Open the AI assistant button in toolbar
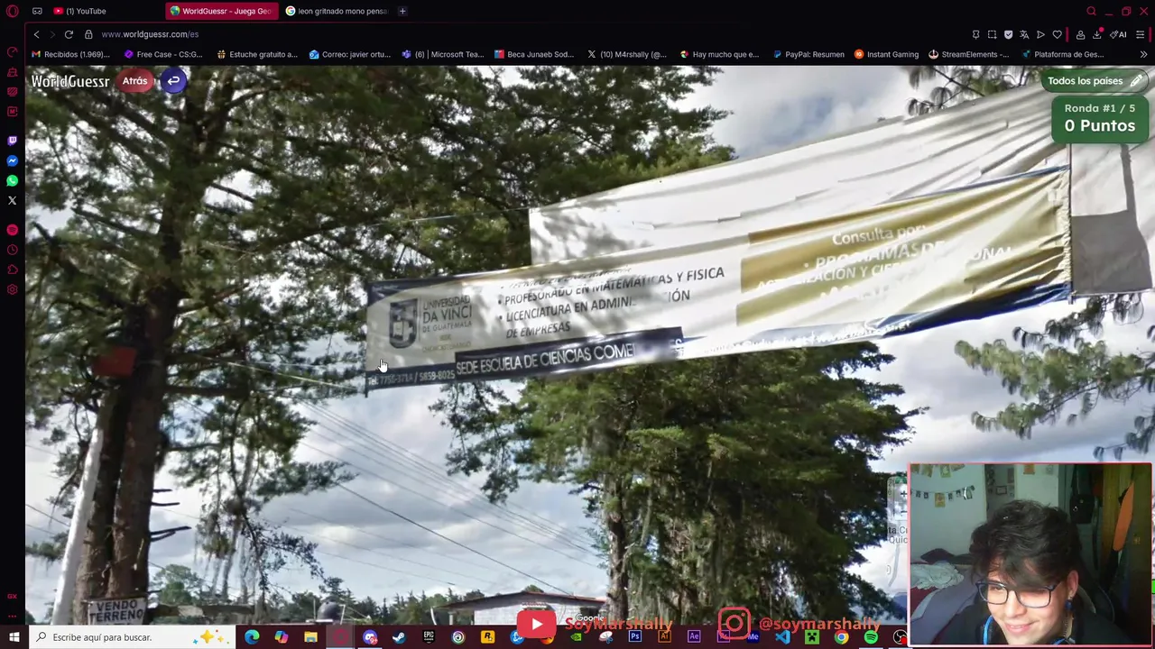Screen dimensions: 1155x649 click(1119, 34)
